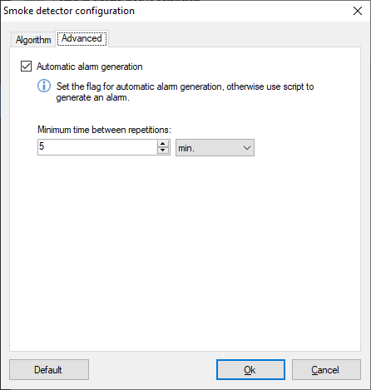Image resolution: width=371 pixels, height=390 pixels.
Task: Cancel the smoke detector configuration
Action: coord(326,370)
